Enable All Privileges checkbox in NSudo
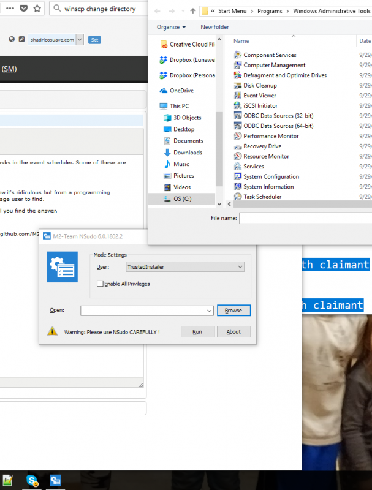The height and width of the screenshot is (490, 372). click(100, 284)
